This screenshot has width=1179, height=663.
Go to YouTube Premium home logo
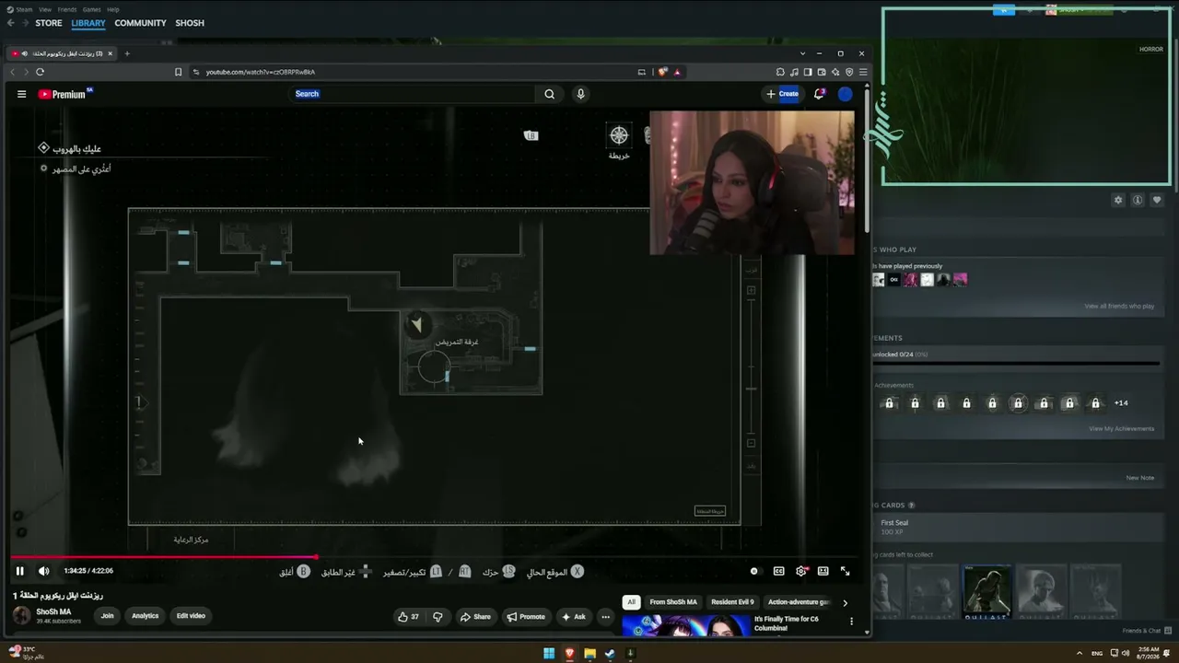click(64, 94)
